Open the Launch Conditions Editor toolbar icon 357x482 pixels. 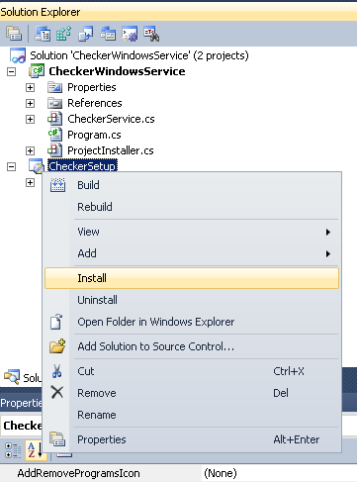click(151, 34)
